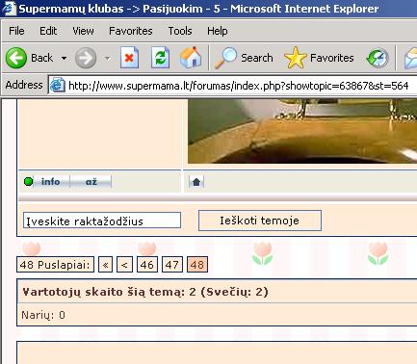Stop page loading with red X icon
Image resolution: width=417 pixels, height=364 pixels.
point(129,58)
